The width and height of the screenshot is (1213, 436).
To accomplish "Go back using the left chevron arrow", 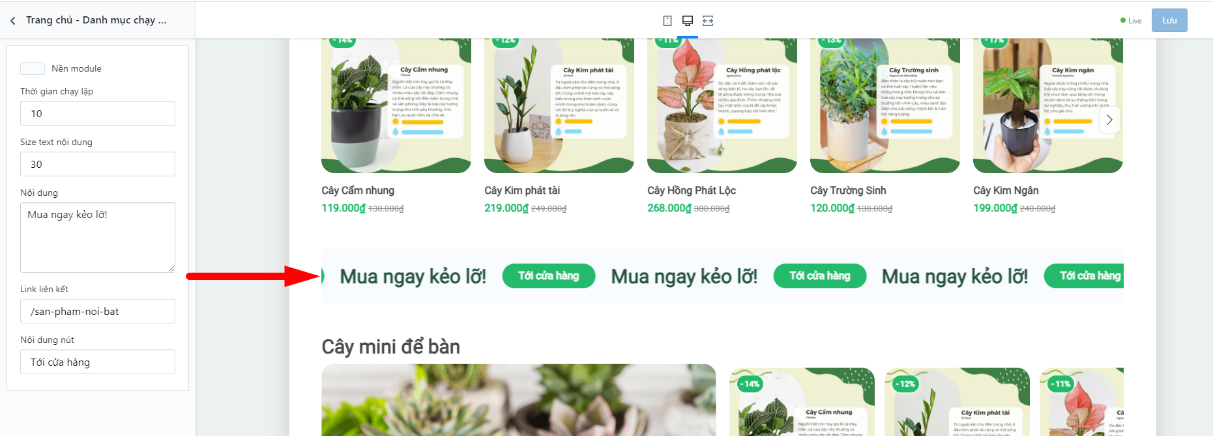I will point(13,21).
